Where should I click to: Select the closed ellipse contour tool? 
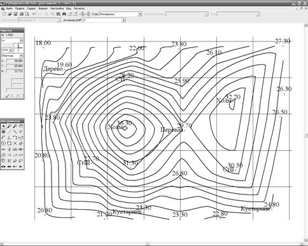pos(20,155)
